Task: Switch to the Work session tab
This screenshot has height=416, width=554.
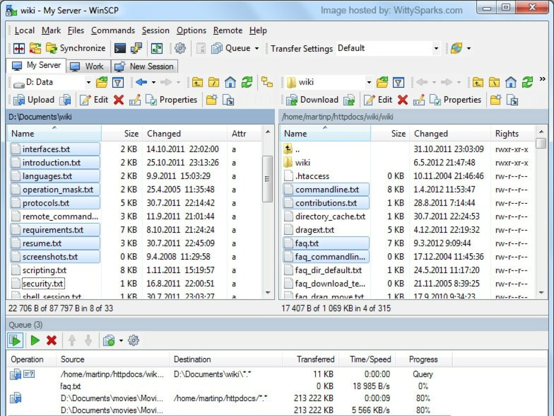Action: 88,67
